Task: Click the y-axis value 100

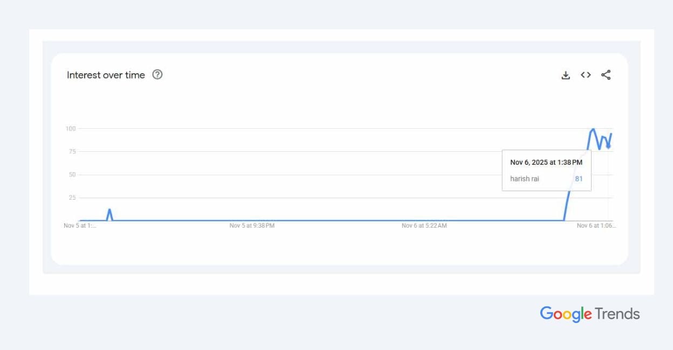Action: click(x=71, y=128)
